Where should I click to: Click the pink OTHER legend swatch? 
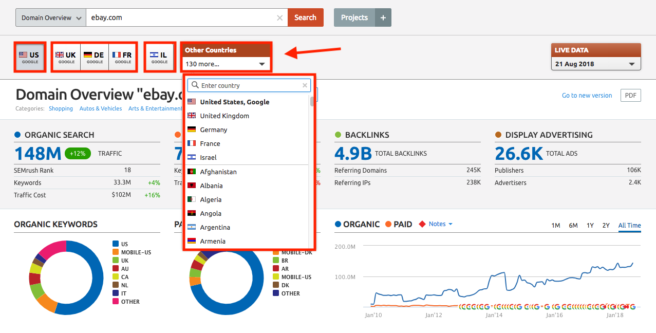[116, 302]
